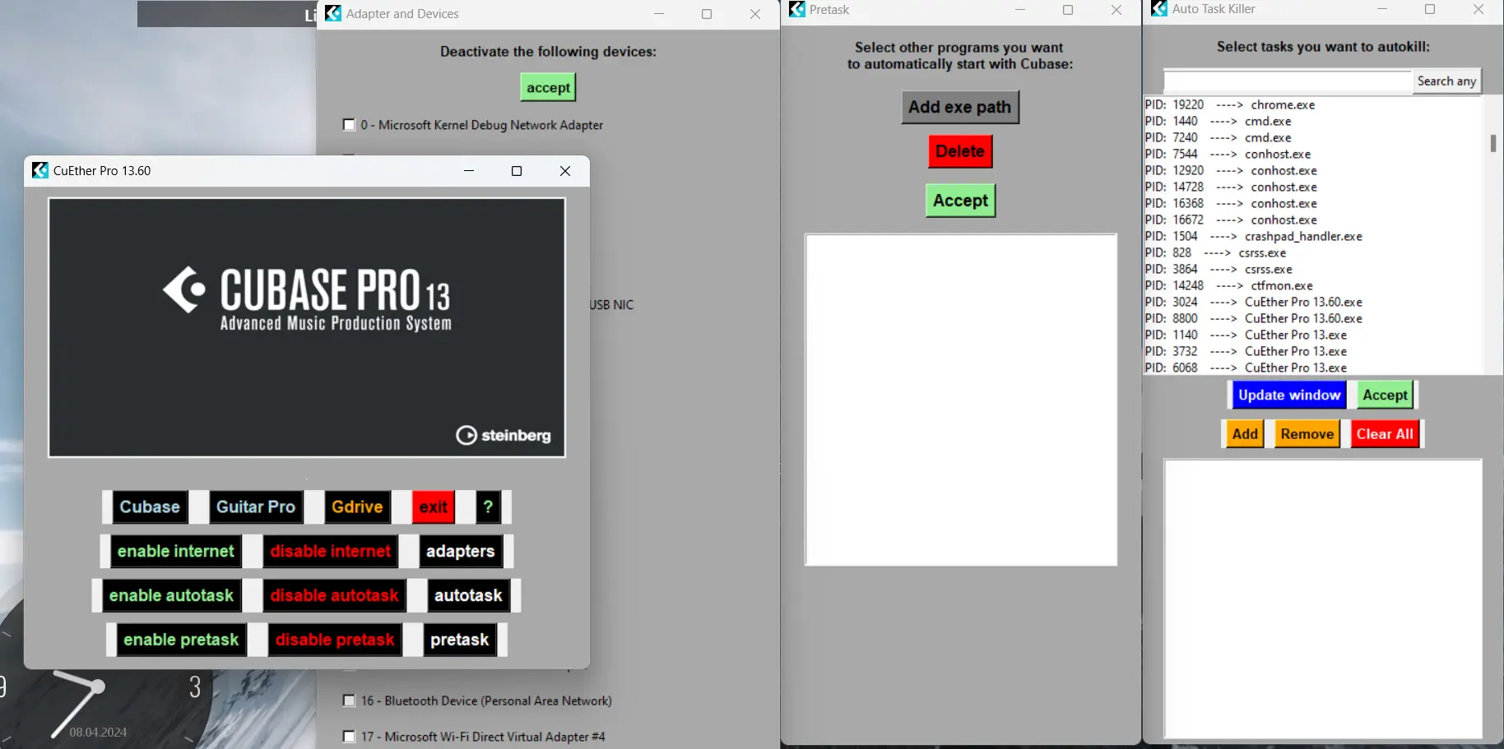Select conhost.exe PID 7544 row

(x=1313, y=154)
